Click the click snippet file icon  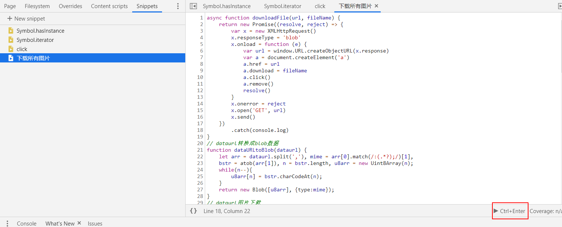click(x=11, y=49)
